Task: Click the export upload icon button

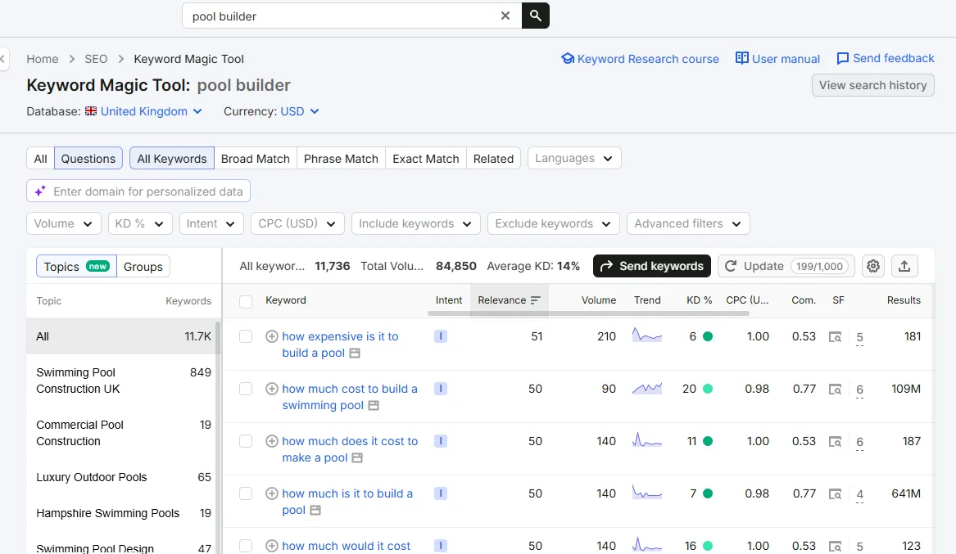Action: pos(904,266)
